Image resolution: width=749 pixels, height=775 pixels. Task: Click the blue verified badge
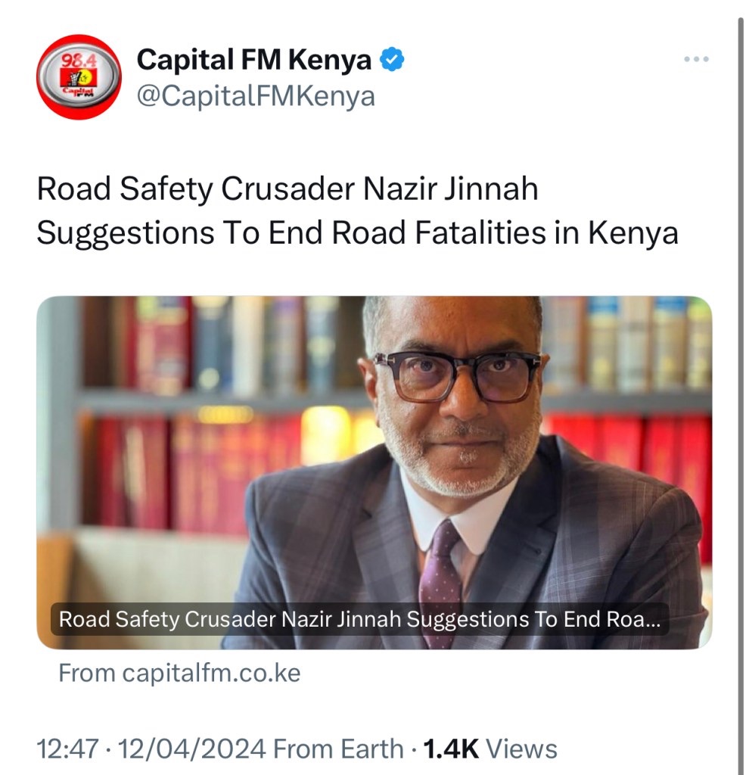point(393,59)
